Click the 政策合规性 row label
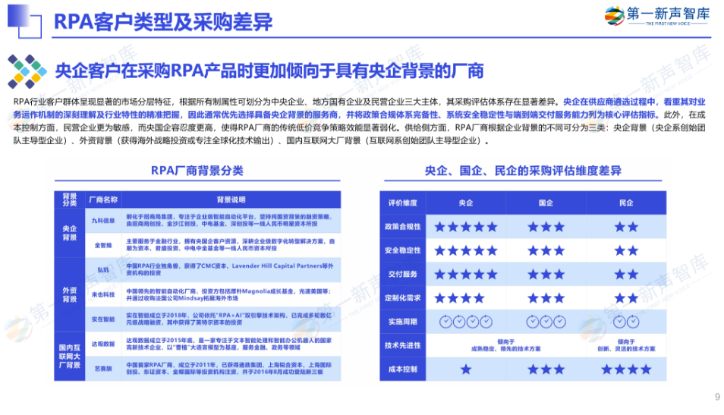 [x=403, y=227]
